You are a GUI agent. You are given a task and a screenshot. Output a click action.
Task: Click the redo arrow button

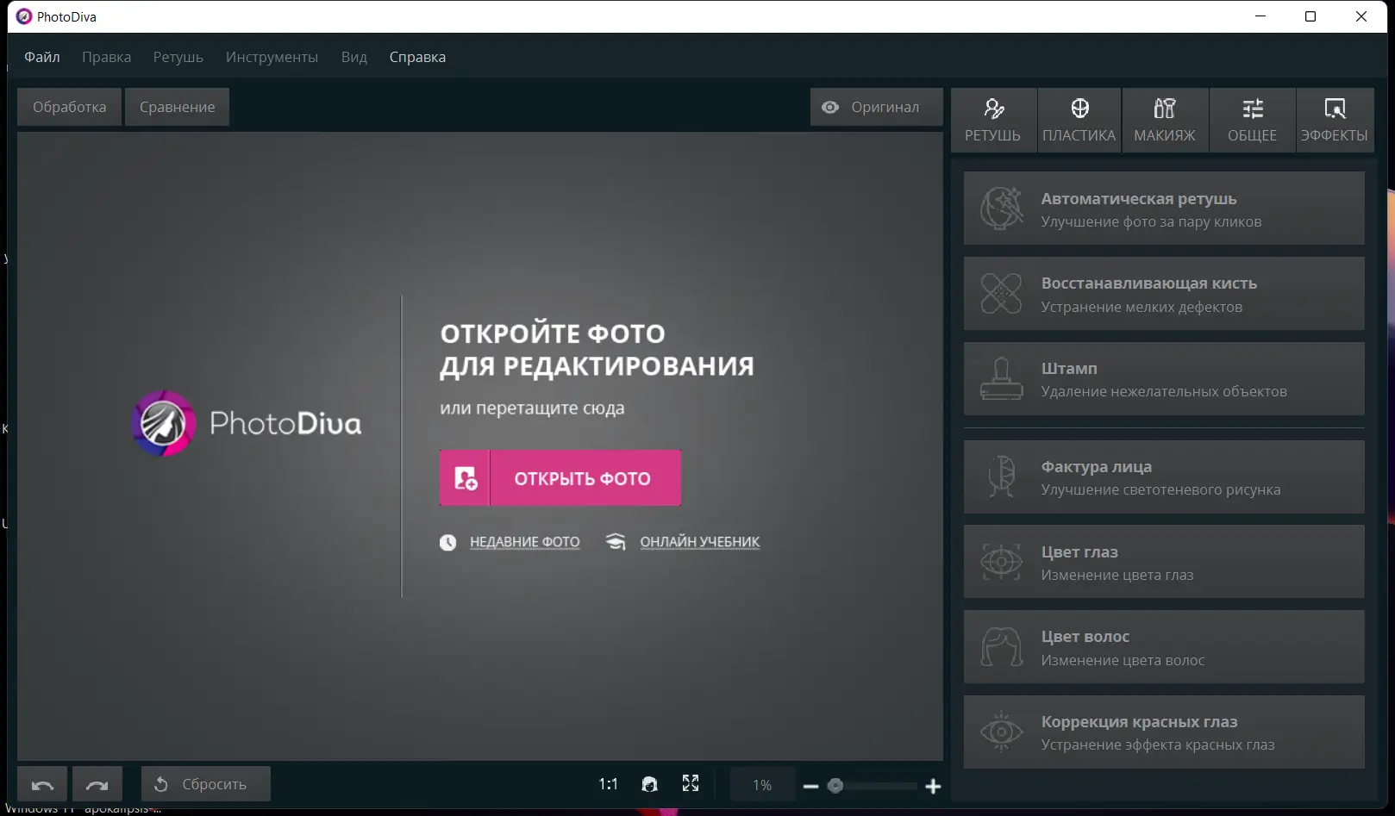97,784
